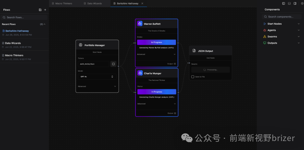Close the Berkshire Hathaway tab
Viewport: 304px width, 150px height.
click(142, 3)
